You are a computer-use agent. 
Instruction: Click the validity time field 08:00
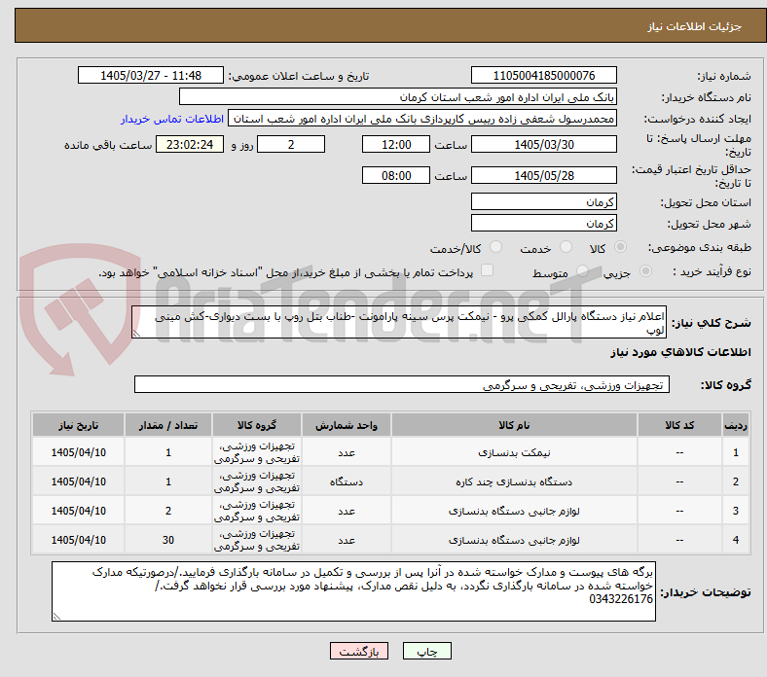click(x=396, y=175)
